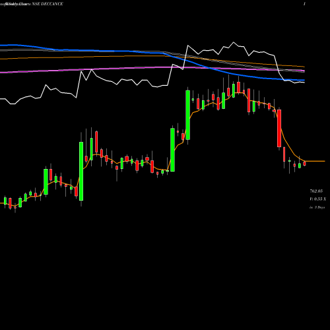
Task: Click the 'in 3 Days' label
Action: pos(317,207)
